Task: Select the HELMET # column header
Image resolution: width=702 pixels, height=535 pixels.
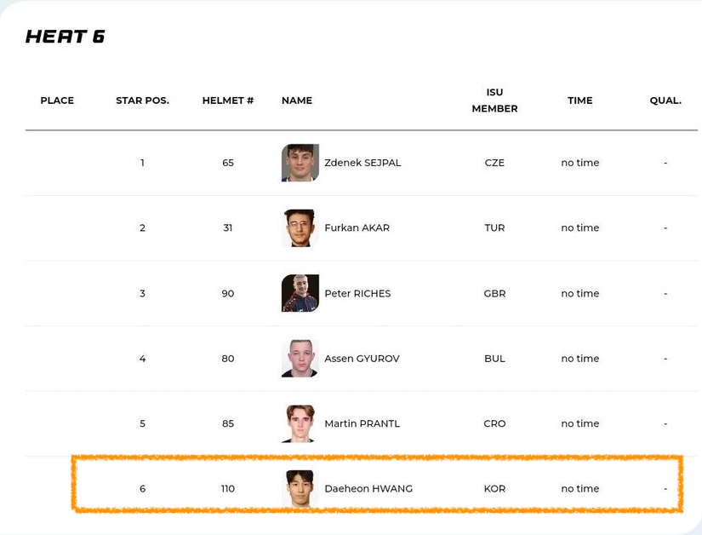Action: 228,101
